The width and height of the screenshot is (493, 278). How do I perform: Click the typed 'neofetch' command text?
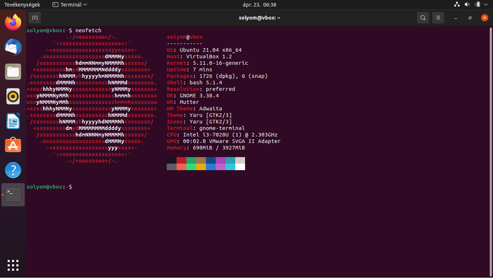coord(88,30)
